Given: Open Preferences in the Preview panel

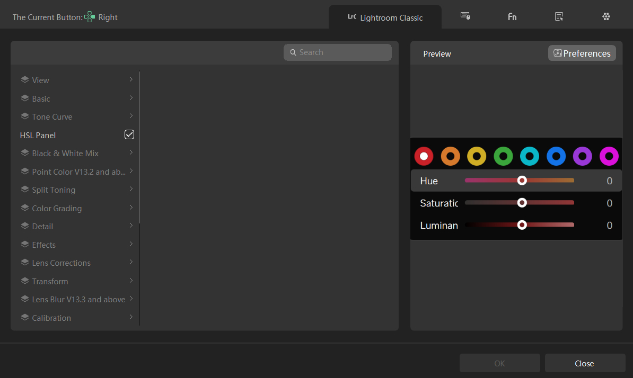Looking at the screenshot, I should [x=582, y=53].
